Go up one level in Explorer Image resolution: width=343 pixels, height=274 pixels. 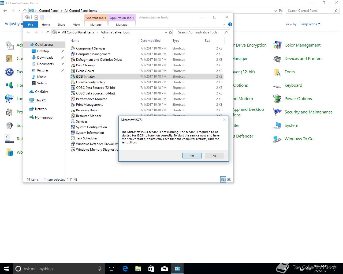pyautogui.click(x=48, y=32)
